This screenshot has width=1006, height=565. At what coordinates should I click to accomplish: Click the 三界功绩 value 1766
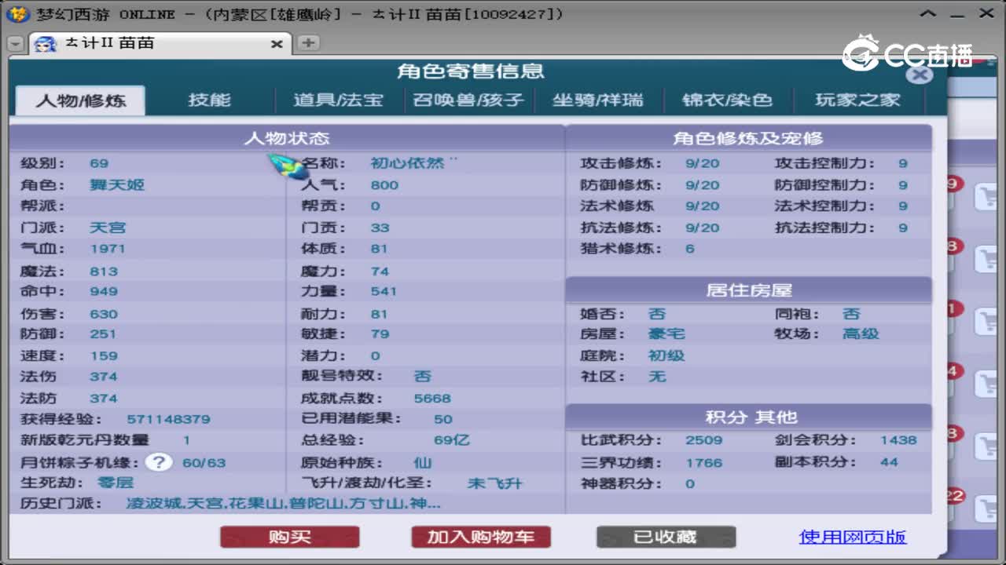[x=703, y=462]
